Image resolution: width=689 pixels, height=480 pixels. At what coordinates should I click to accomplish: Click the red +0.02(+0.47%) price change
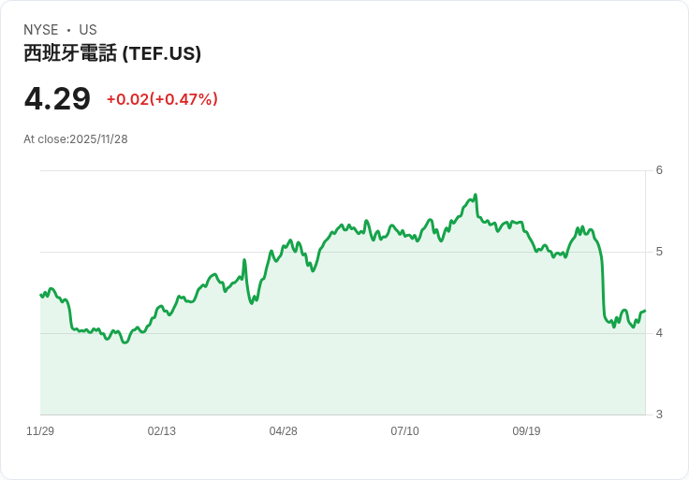[162, 99]
